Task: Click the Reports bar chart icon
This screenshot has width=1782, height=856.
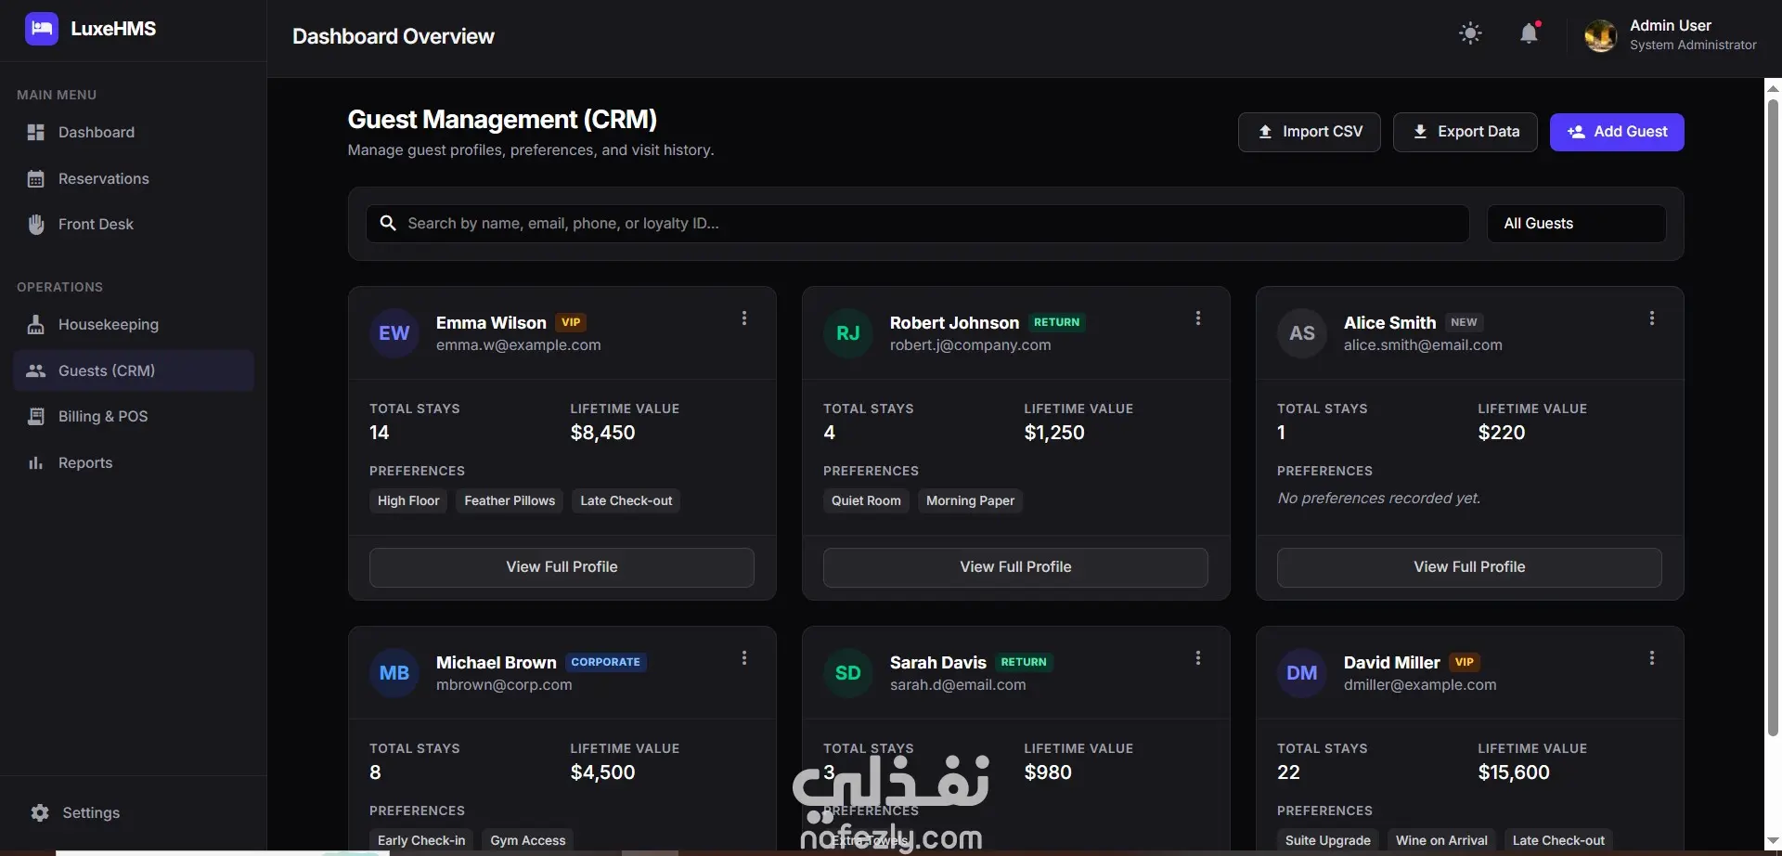Action: coord(36,462)
